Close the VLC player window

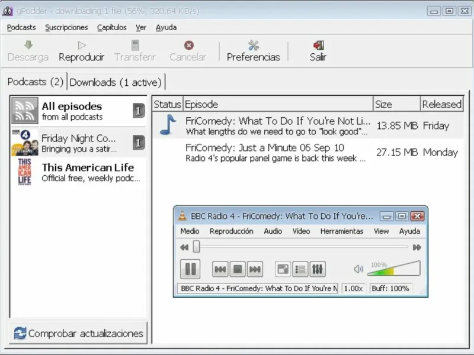tap(418, 216)
